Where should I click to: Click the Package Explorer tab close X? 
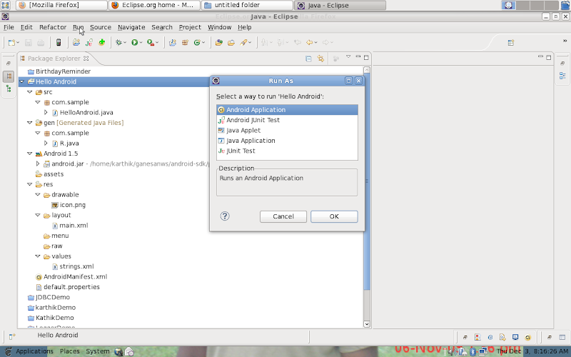(86, 59)
